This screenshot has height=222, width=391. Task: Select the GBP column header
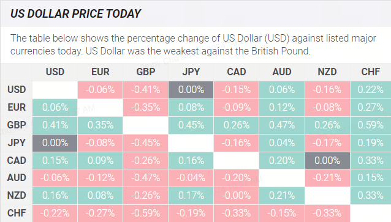click(x=146, y=72)
